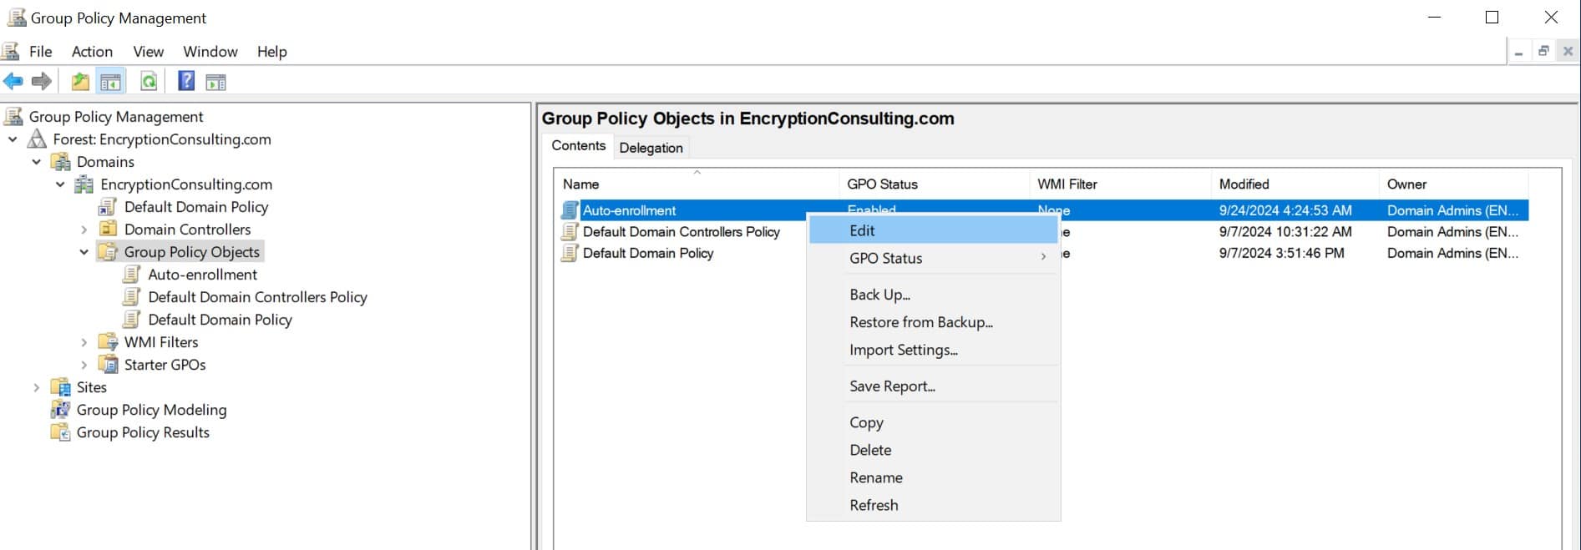Toggle the Show/Hide Console Tree button
Screen dimensions: 1581x550
(110, 82)
